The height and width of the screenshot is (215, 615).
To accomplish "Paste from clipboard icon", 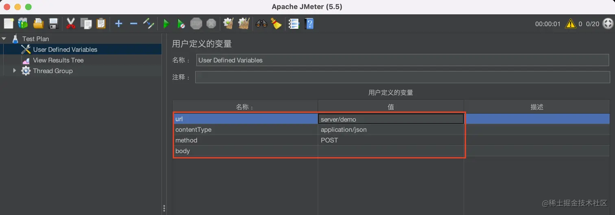I will (x=101, y=24).
